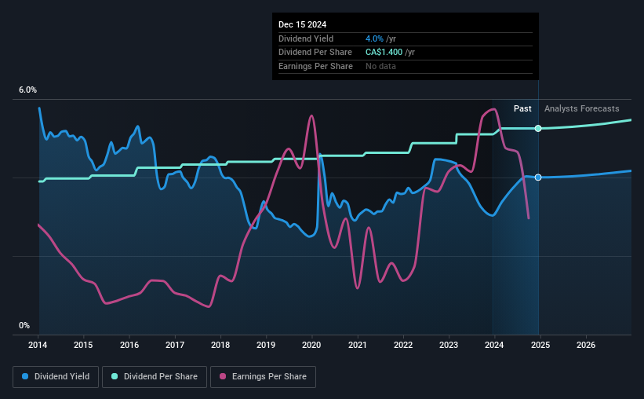This screenshot has width=644, height=399.
Task: Select the blue Dividend Yield data point marker
Action: tap(538, 178)
